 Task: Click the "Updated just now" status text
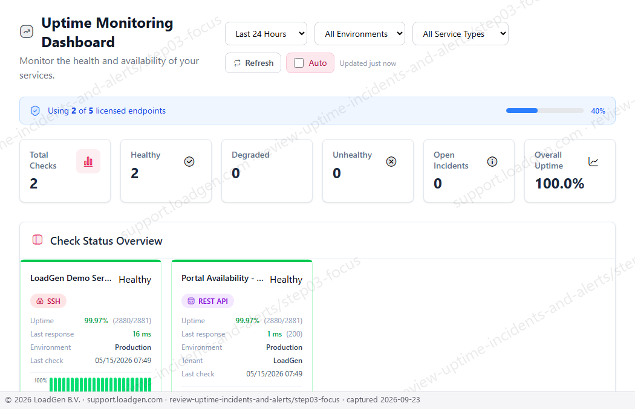(x=368, y=63)
